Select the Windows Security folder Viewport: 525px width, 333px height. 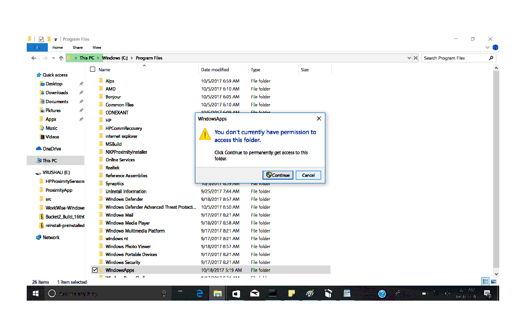[123, 262]
